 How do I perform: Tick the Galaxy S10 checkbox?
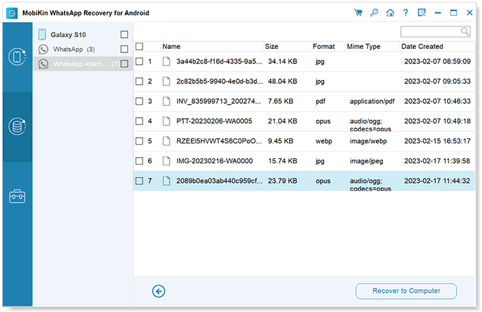pyautogui.click(x=124, y=34)
